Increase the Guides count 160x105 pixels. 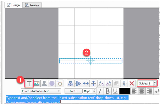[155, 82]
